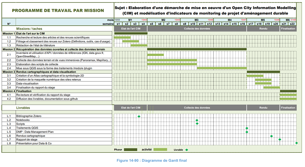The width and height of the screenshot is (305, 167).
Task: Select the Data-visualisation activity bar
Action: pyautogui.click(x=263, y=83)
